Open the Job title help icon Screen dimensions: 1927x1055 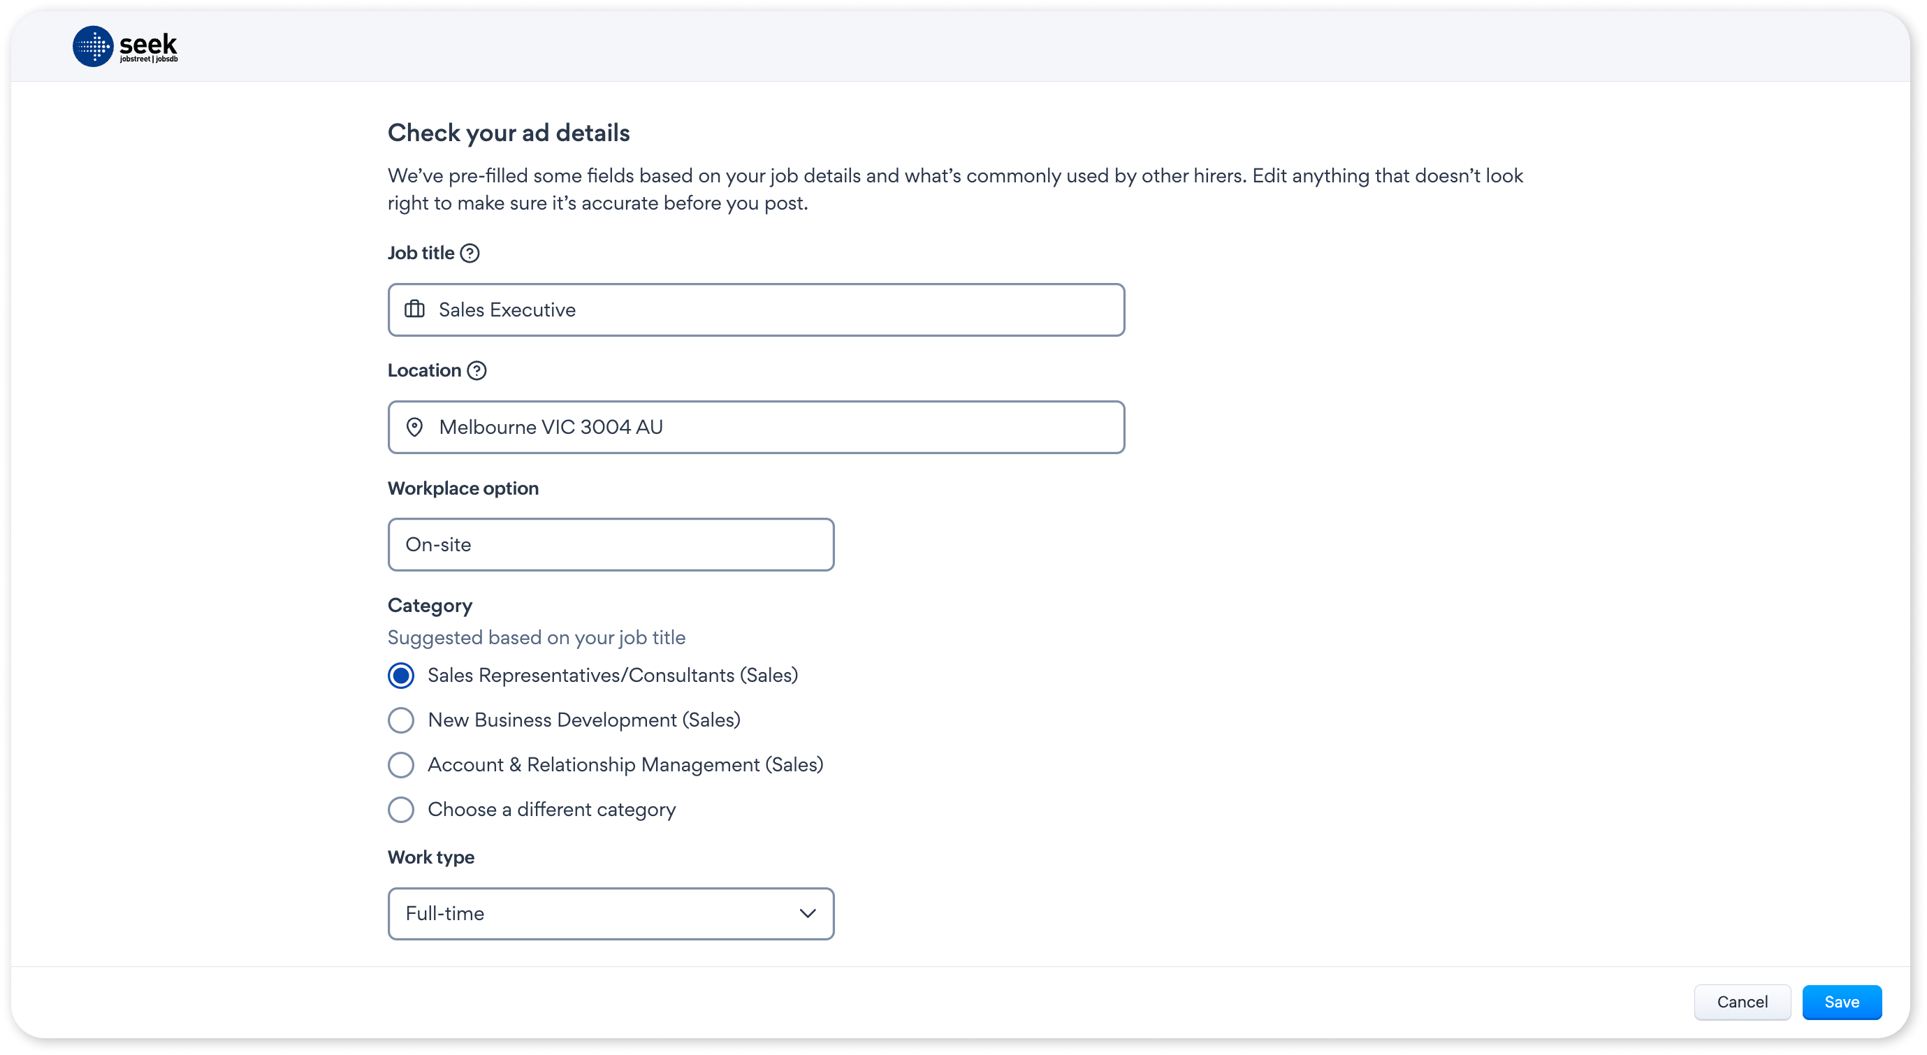point(470,253)
